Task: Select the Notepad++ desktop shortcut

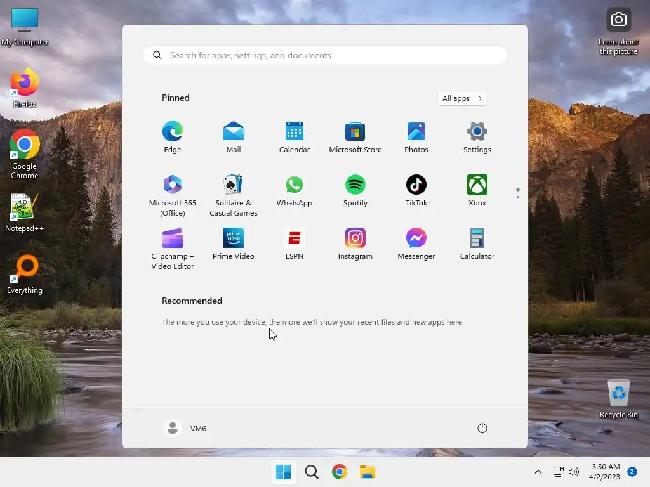Action: (25, 212)
